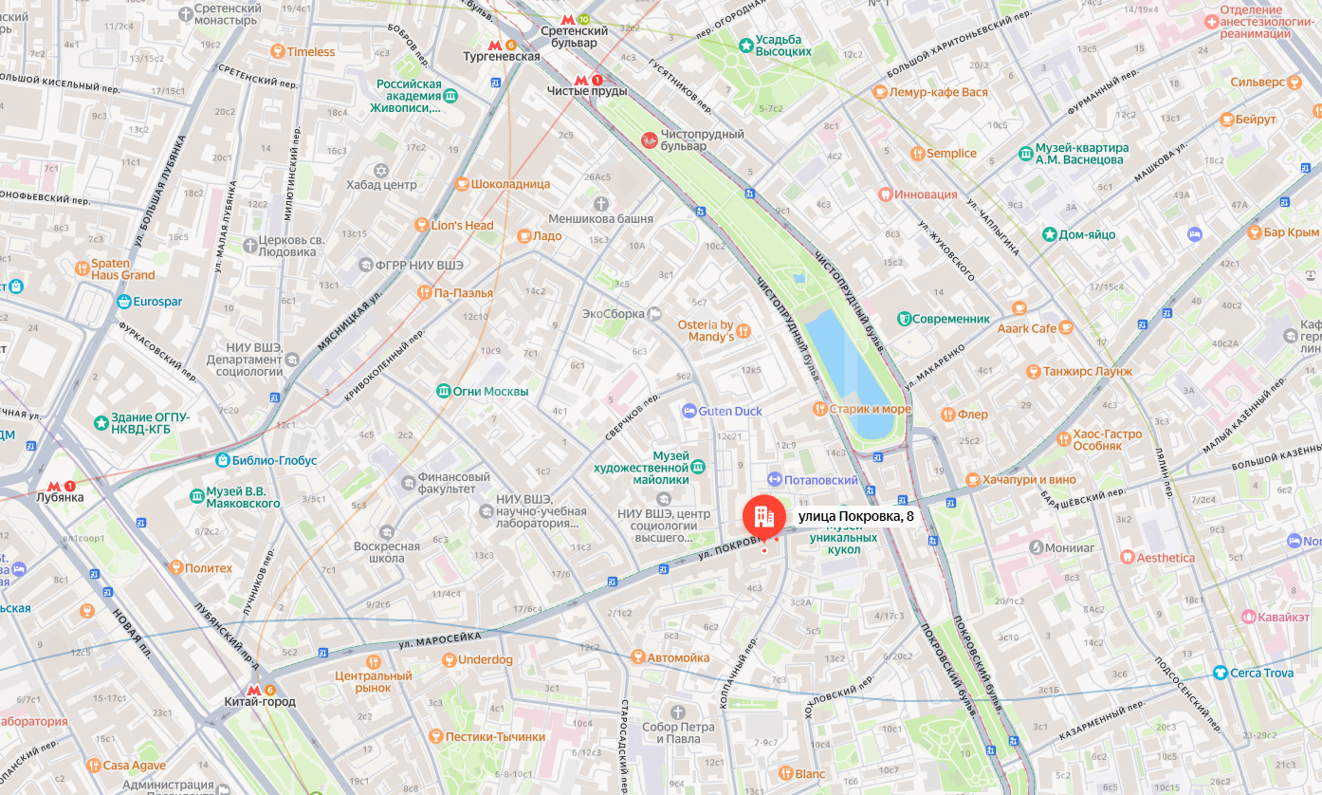This screenshot has height=795, width=1322.
Task: Click the Guten Duck place icon
Action: [x=689, y=411]
